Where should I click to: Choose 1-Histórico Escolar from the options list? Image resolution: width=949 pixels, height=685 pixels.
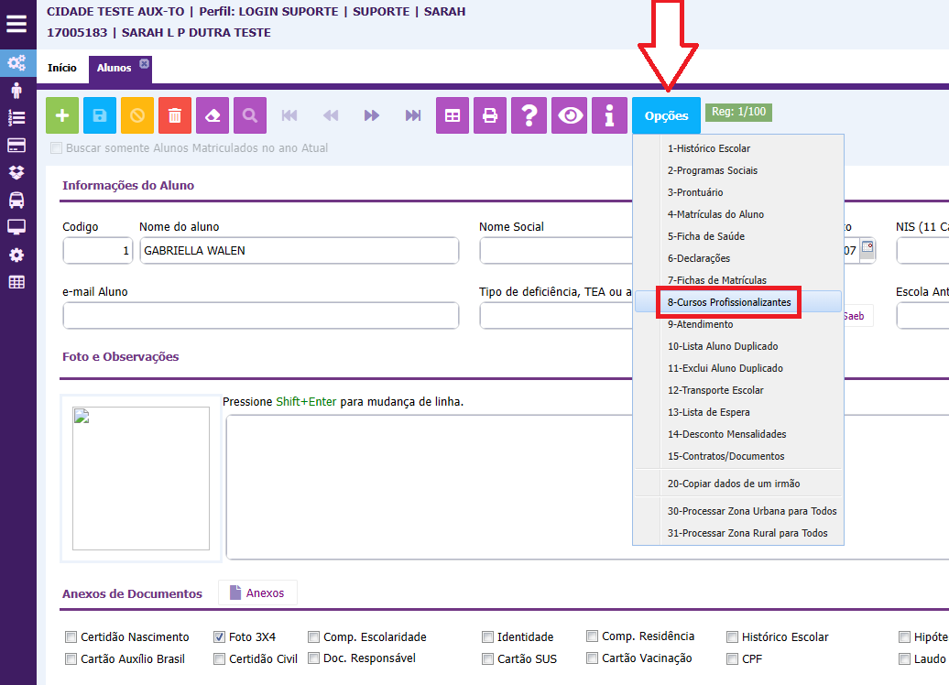(709, 148)
